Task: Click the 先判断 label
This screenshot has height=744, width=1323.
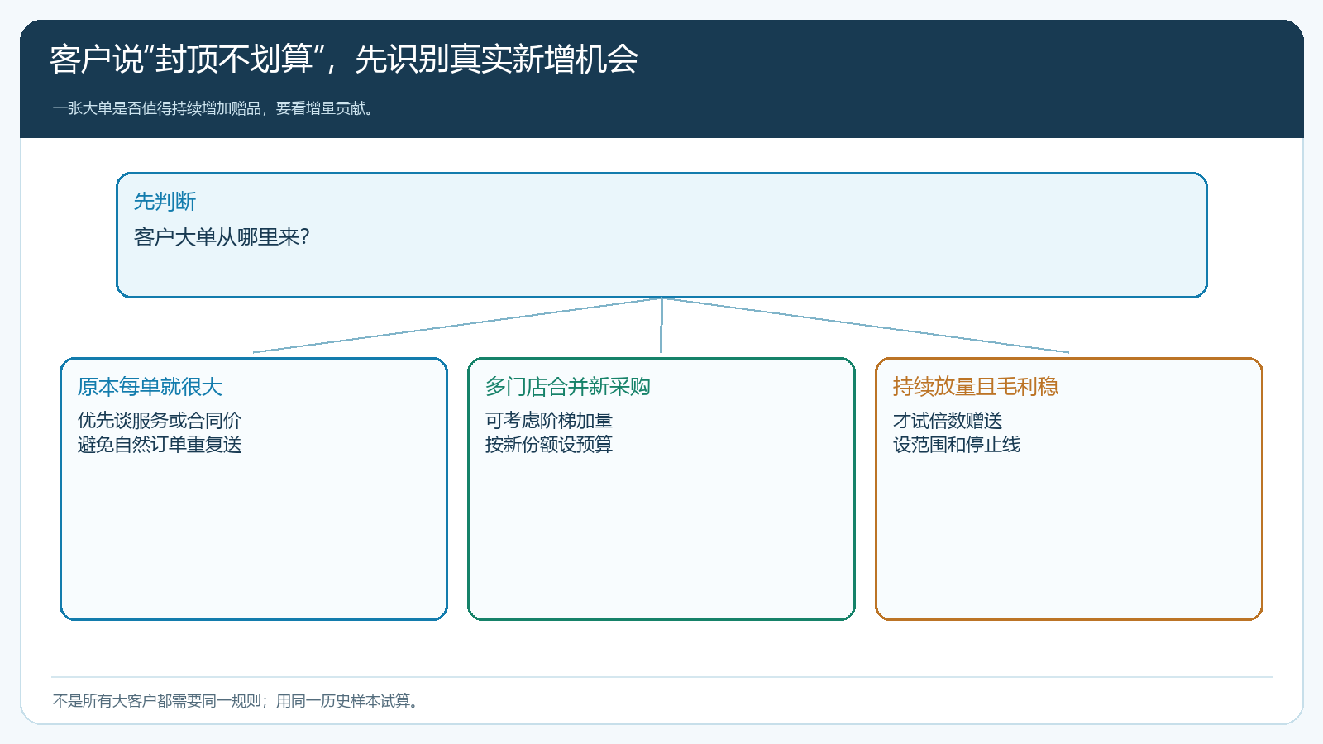Action: coord(165,202)
